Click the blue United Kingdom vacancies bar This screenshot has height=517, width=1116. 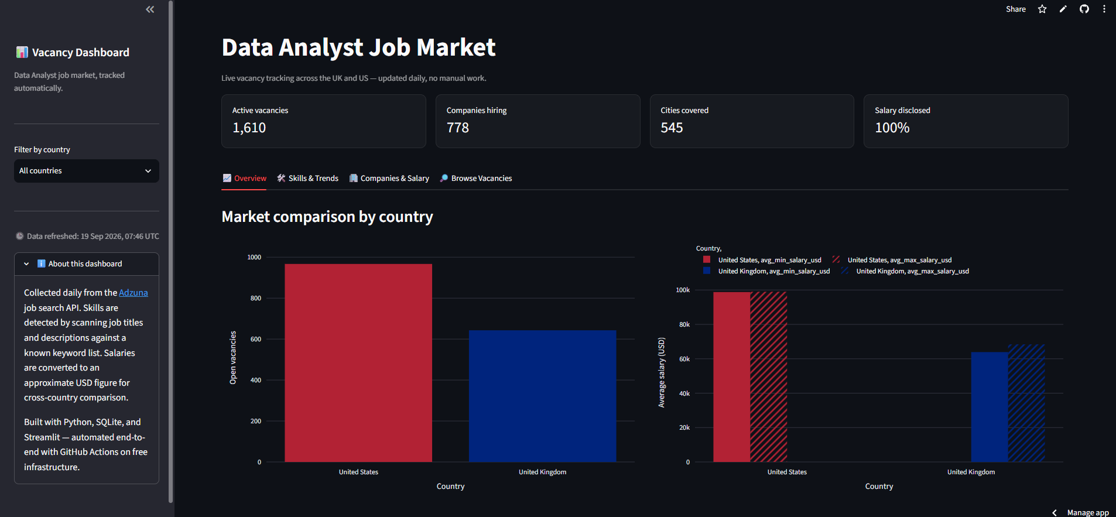pyautogui.click(x=543, y=396)
